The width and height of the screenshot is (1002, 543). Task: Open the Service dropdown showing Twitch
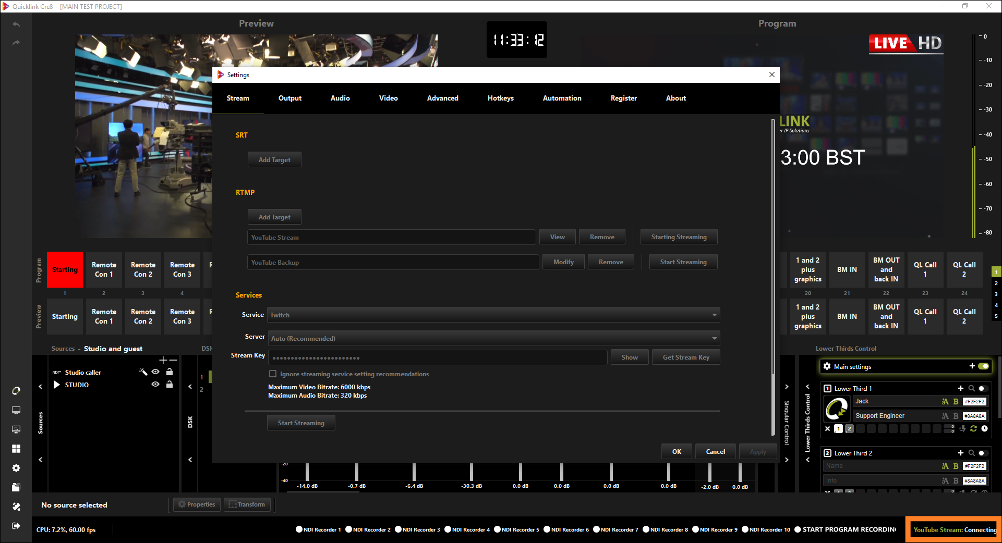493,315
